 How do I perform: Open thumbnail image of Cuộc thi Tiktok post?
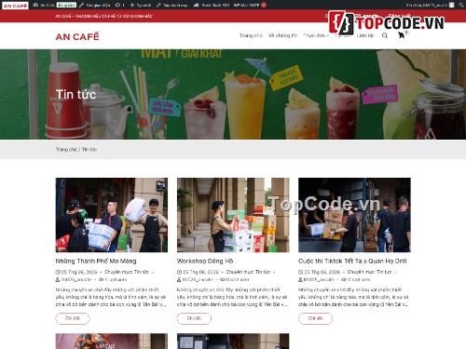[354, 215]
